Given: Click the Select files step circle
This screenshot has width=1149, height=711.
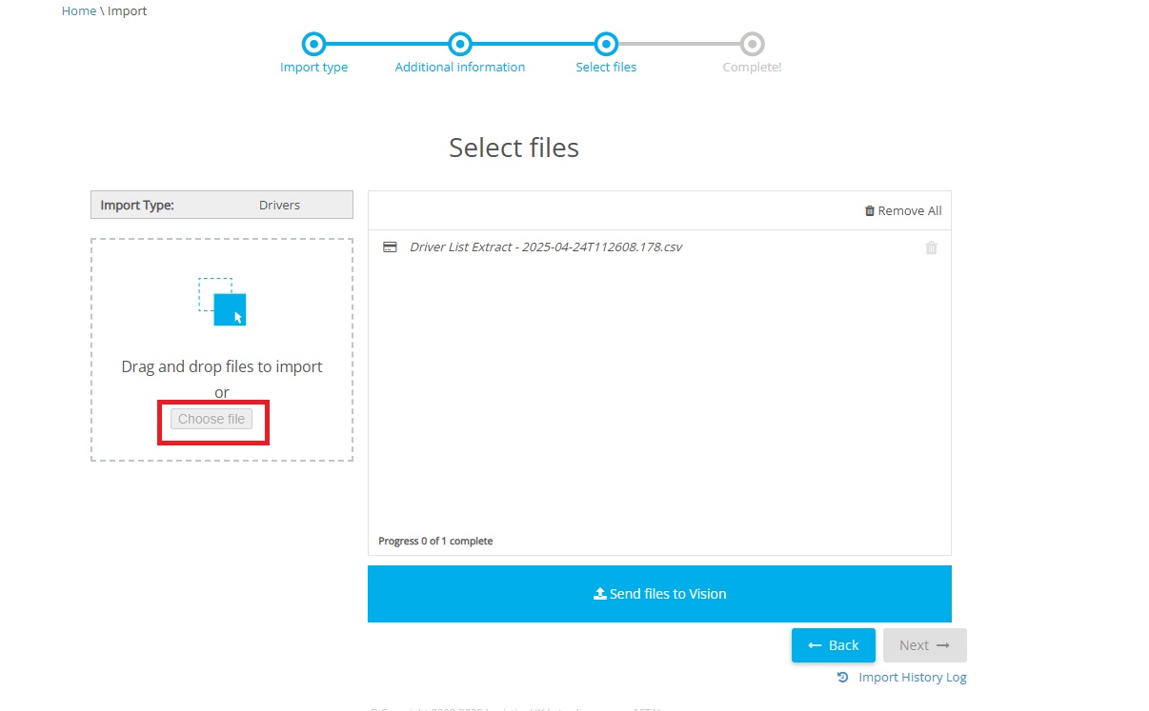Looking at the screenshot, I should [x=606, y=44].
